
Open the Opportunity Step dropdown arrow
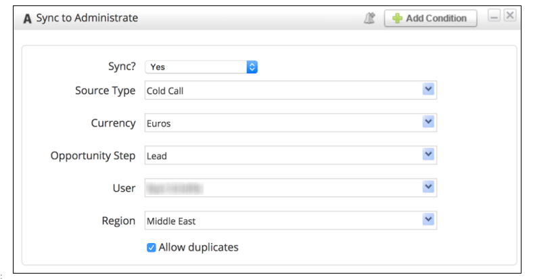428,154
